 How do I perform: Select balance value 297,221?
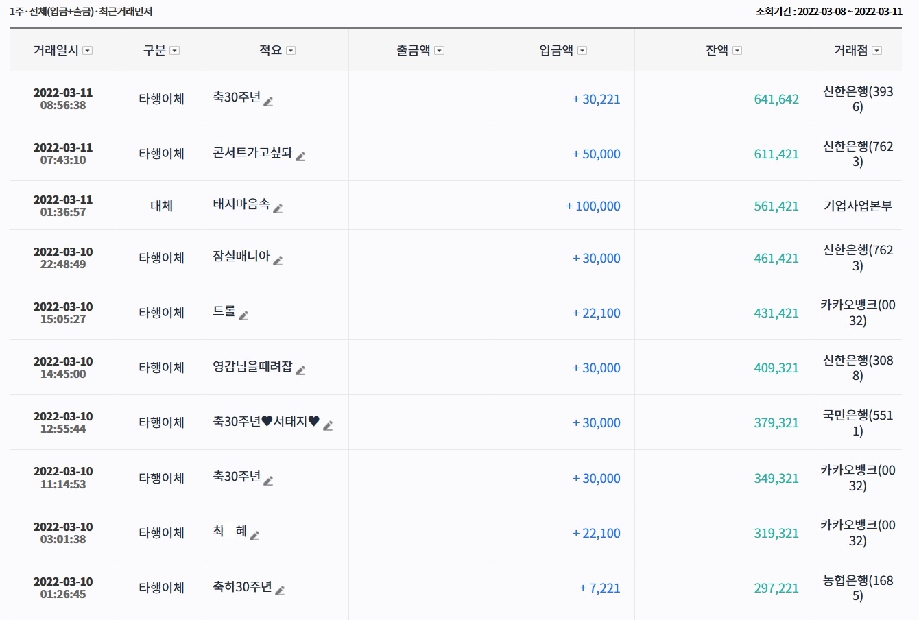[776, 588]
